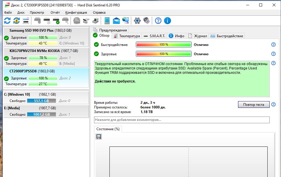Open the Журнал tab

click(x=198, y=36)
